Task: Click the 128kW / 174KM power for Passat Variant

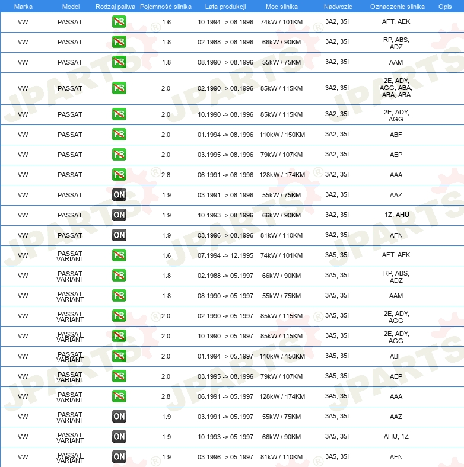Action: [282, 396]
